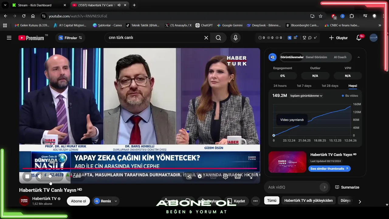Open toplam görüntülenme dropdown

pos(306,96)
